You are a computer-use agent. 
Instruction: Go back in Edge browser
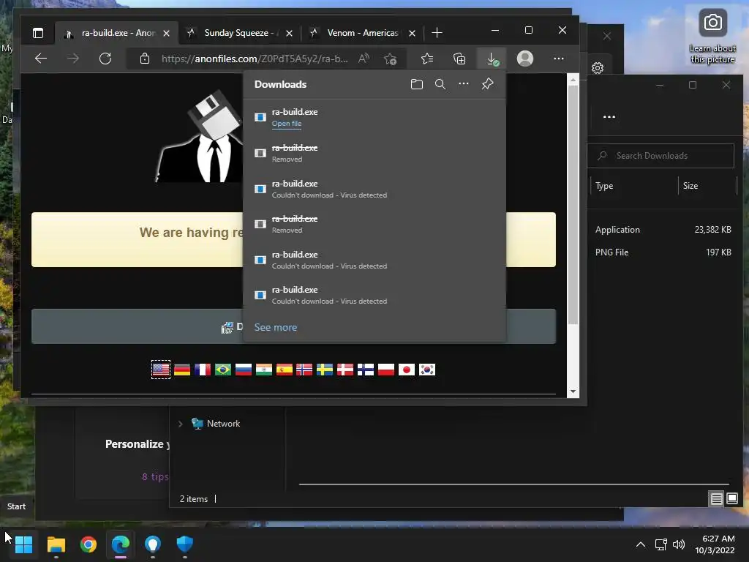click(41, 59)
